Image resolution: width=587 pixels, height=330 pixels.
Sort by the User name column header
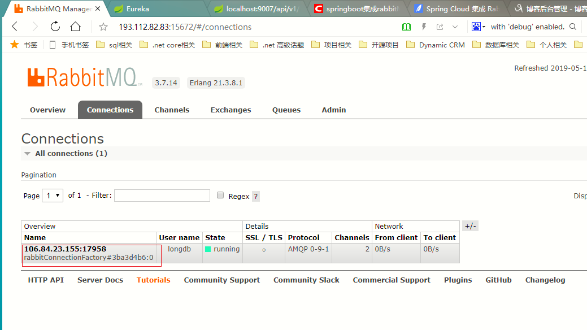pos(179,237)
